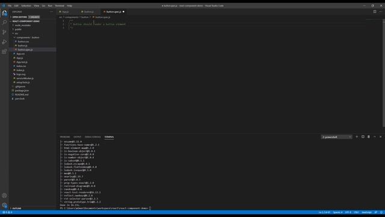Split the terminal panel
385x217 pixels.
tap(363, 137)
